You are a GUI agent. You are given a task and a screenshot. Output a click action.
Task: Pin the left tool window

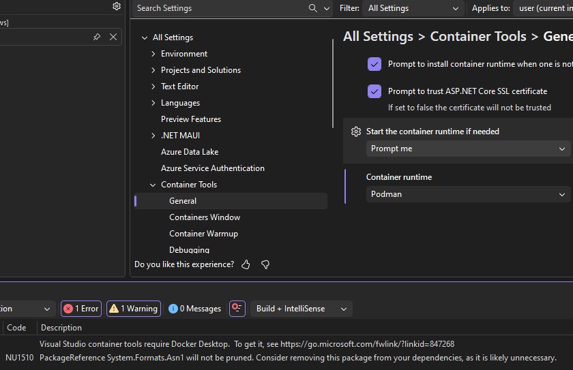[x=97, y=37]
